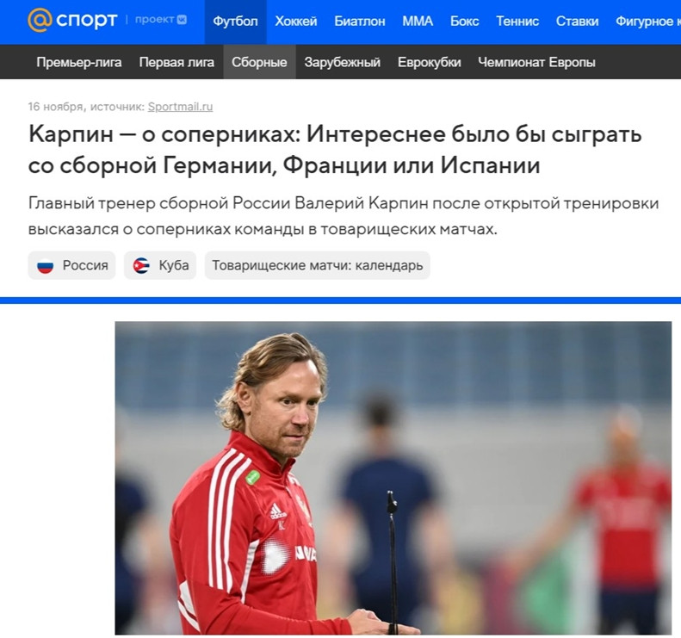Switch to the Сборные tab

pos(259,62)
